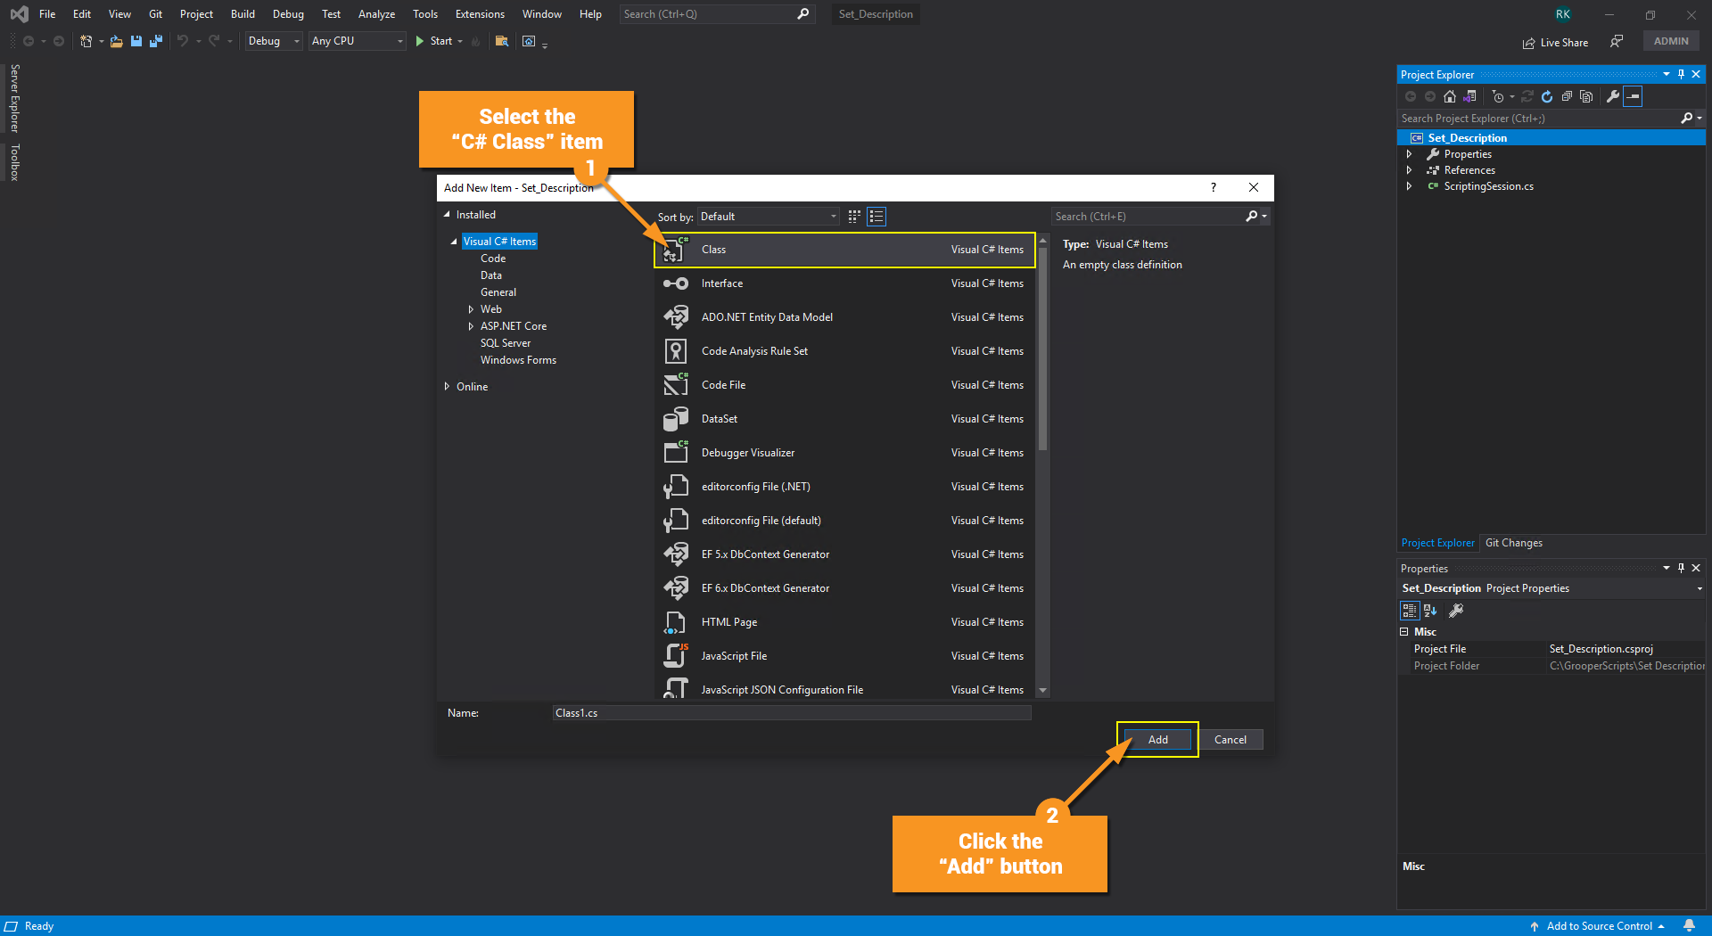Pick JavaScript JSON Configuration File template
The image size is (1712, 936).
pyautogui.click(x=845, y=689)
